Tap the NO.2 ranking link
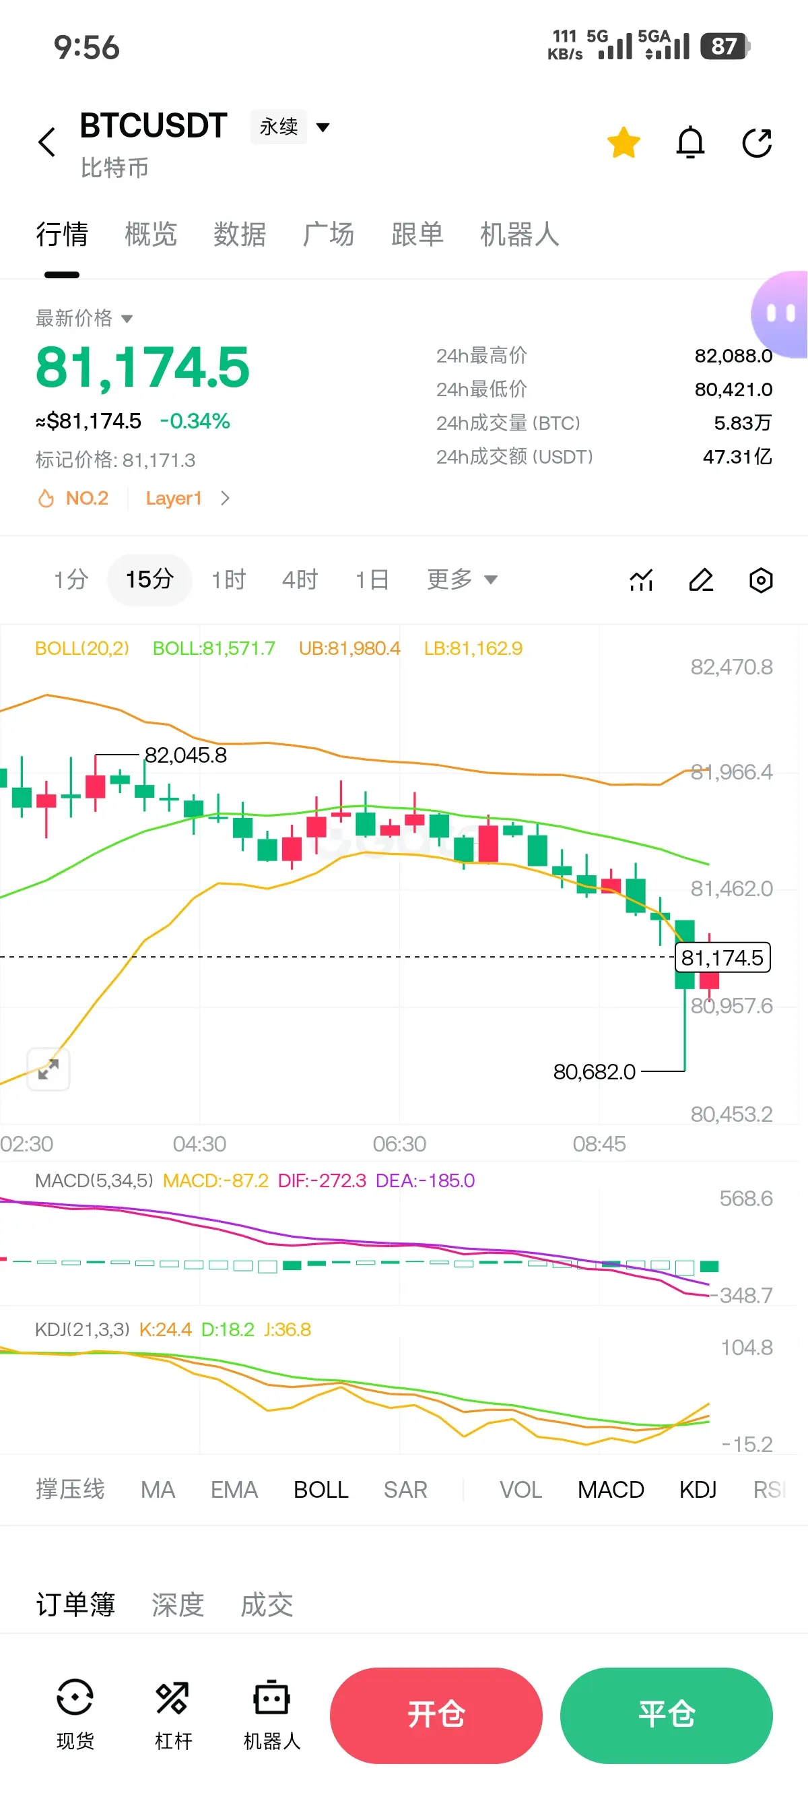This screenshot has width=808, height=1799. 88,499
